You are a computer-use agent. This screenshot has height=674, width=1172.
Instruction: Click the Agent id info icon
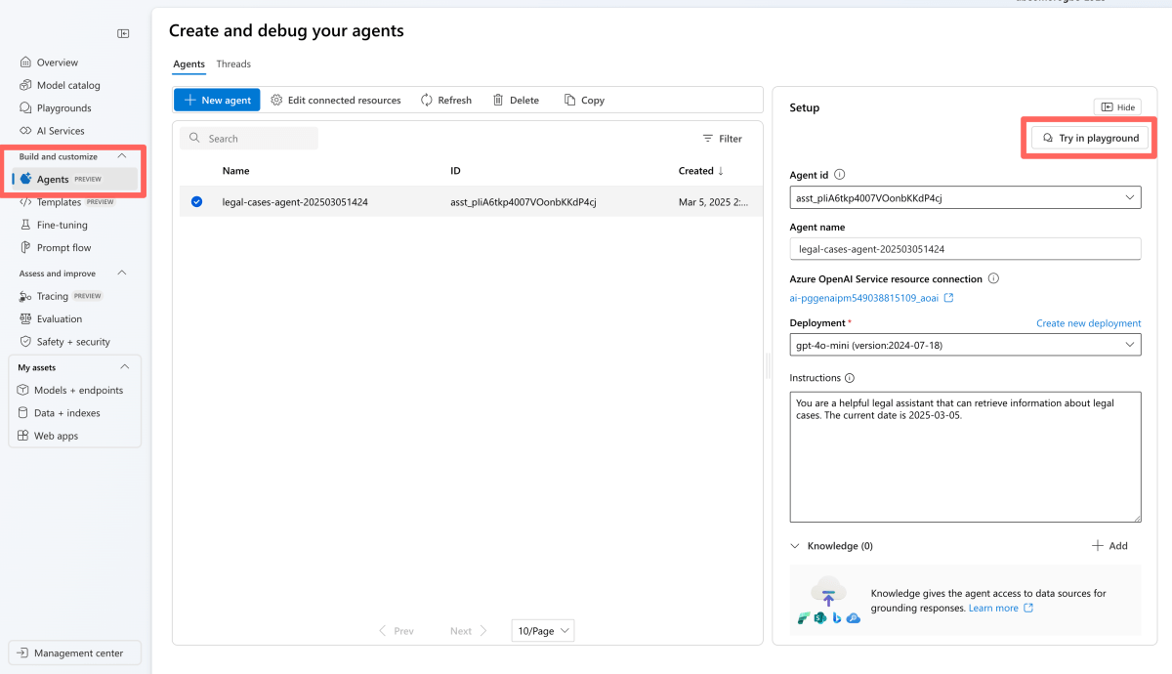pyautogui.click(x=840, y=175)
